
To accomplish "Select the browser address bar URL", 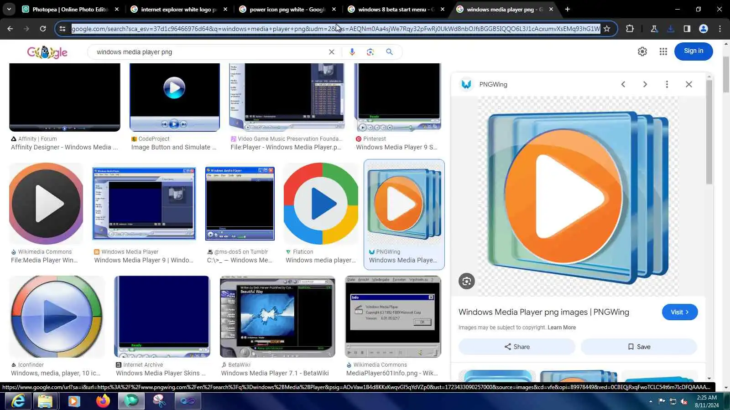I will pyautogui.click(x=336, y=29).
